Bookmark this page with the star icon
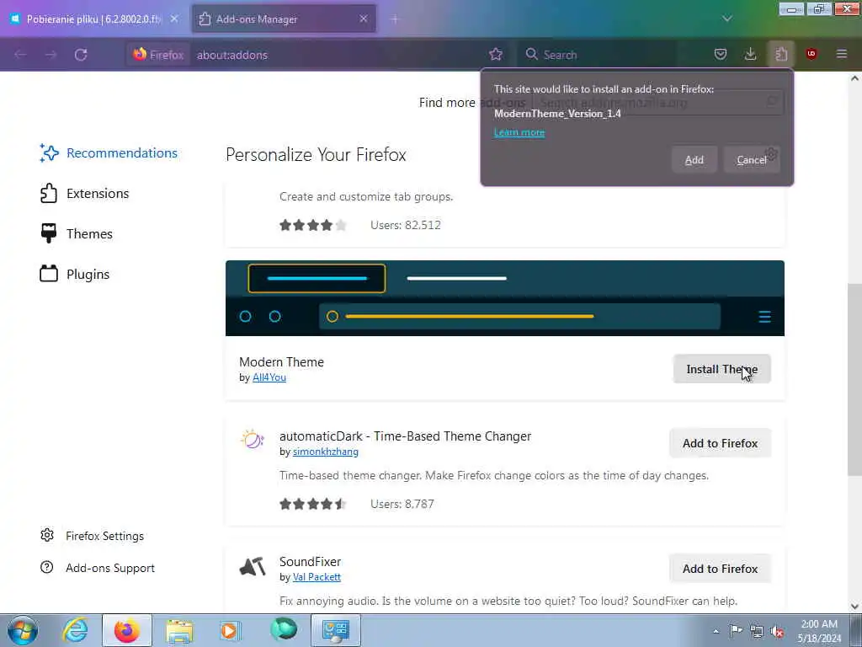Viewport: 862px width, 647px height. 496,54
